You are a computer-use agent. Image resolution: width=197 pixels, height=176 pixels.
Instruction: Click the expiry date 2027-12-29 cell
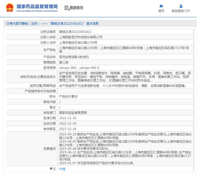67,129
